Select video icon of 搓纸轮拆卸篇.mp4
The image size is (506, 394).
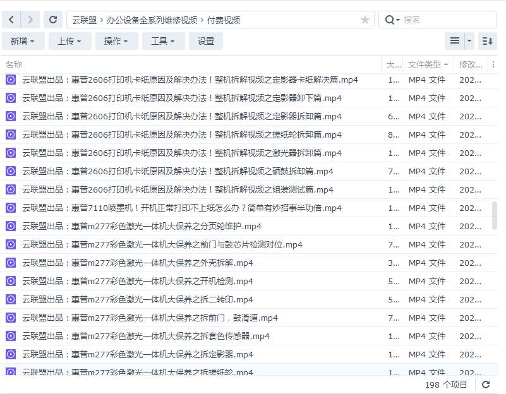click(11, 134)
